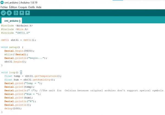Upload the sketch with the arrow icon
Screen dimensions: 165x115
[x=9, y=13]
